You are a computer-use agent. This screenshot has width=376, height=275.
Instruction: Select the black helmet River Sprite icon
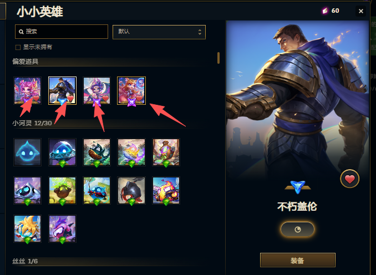(131, 191)
